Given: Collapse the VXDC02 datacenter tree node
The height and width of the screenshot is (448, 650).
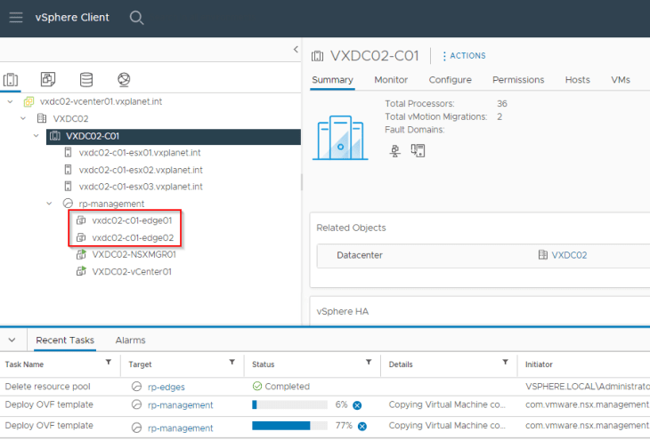Looking at the screenshot, I should click(x=23, y=119).
